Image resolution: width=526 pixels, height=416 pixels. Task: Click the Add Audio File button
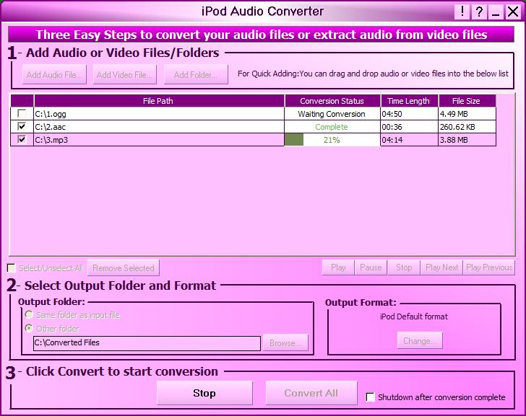(54, 74)
